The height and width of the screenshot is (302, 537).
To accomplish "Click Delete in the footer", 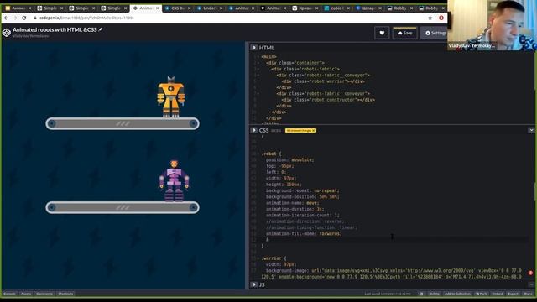I will (x=434, y=294).
